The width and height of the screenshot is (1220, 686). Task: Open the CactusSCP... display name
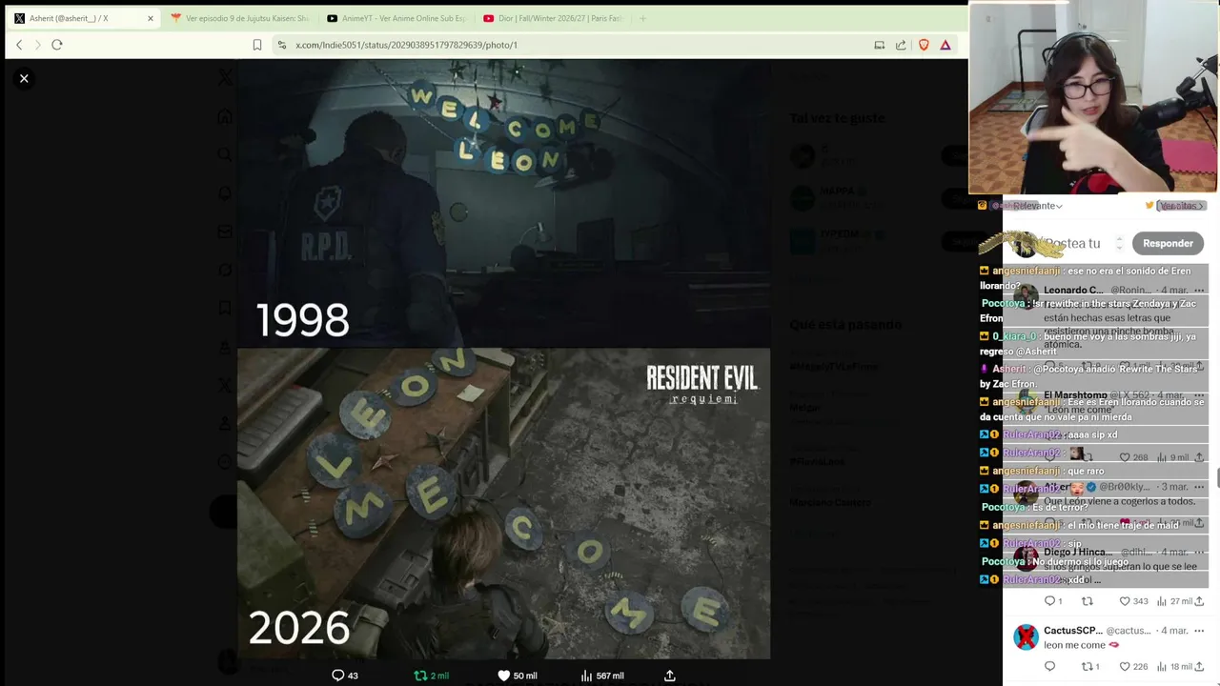[1072, 631]
